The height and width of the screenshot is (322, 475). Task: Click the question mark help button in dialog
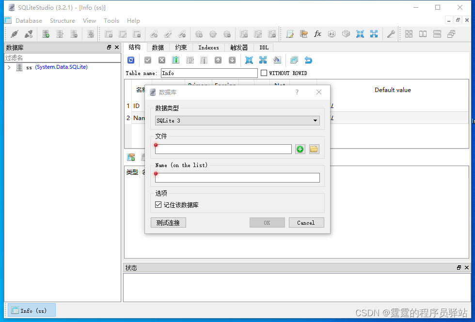point(297,92)
